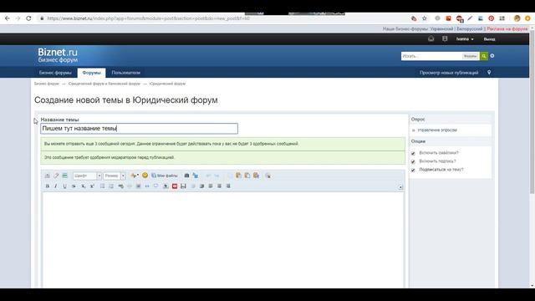Image resolution: width=535 pixels, height=301 pixels.
Task: Click the Выход logout link
Action: coord(489,39)
